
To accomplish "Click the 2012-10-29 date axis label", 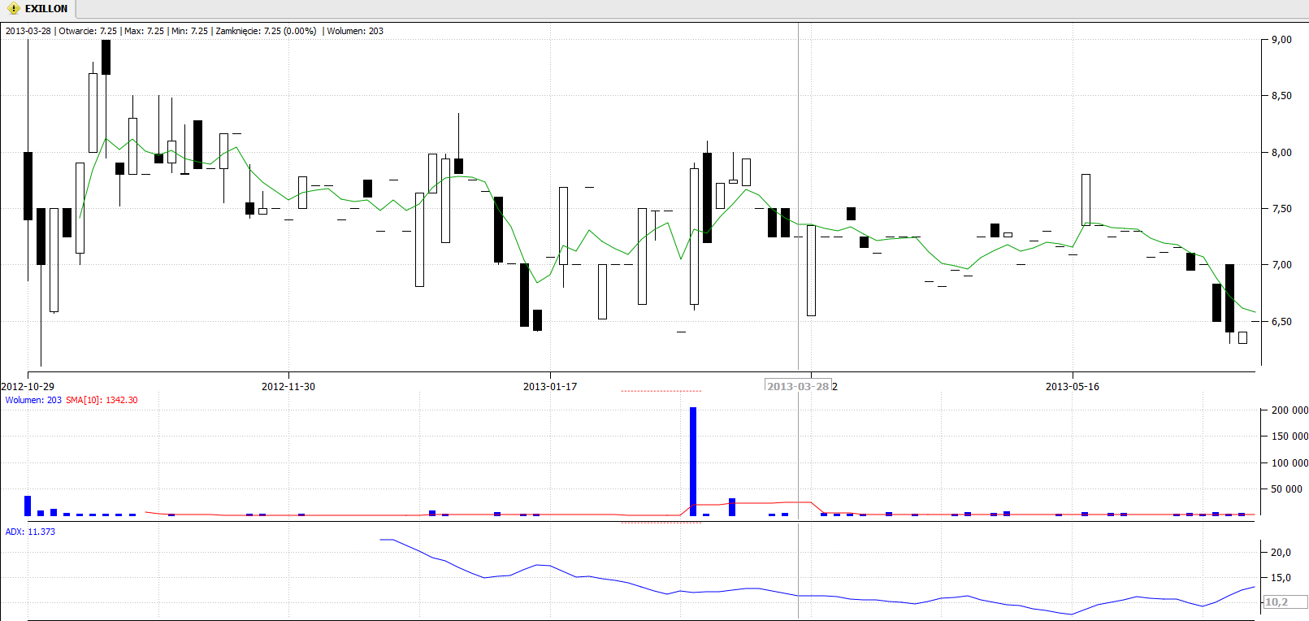I will (x=28, y=387).
